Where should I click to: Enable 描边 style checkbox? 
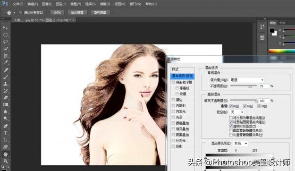pyautogui.click(x=173, y=100)
